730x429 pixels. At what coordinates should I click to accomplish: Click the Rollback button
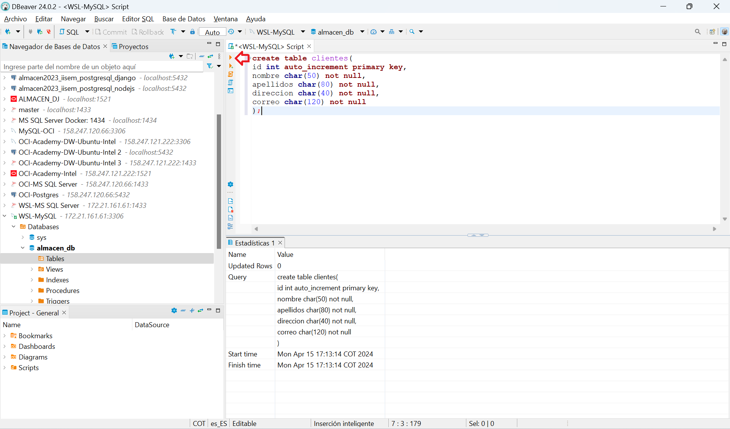pyautogui.click(x=148, y=32)
